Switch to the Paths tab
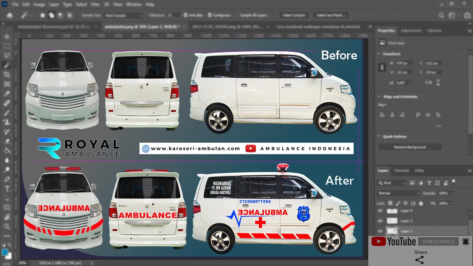 click(419, 171)
